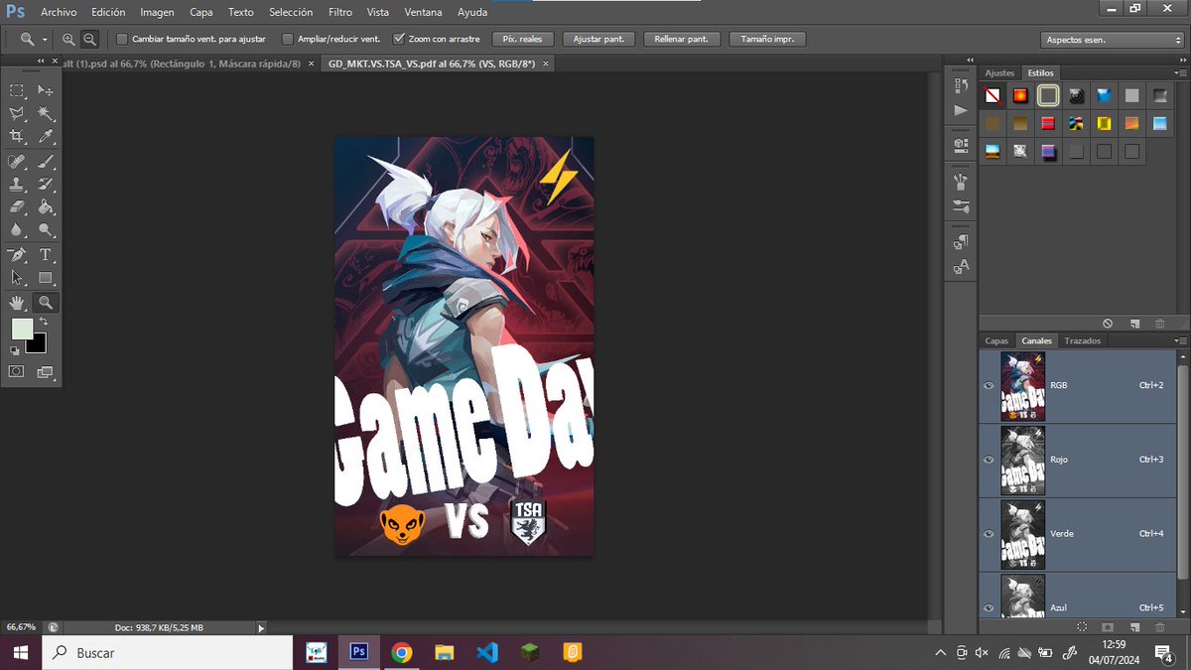The height and width of the screenshot is (670, 1191).
Task: Switch to the Capas tab
Action: click(x=996, y=340)
